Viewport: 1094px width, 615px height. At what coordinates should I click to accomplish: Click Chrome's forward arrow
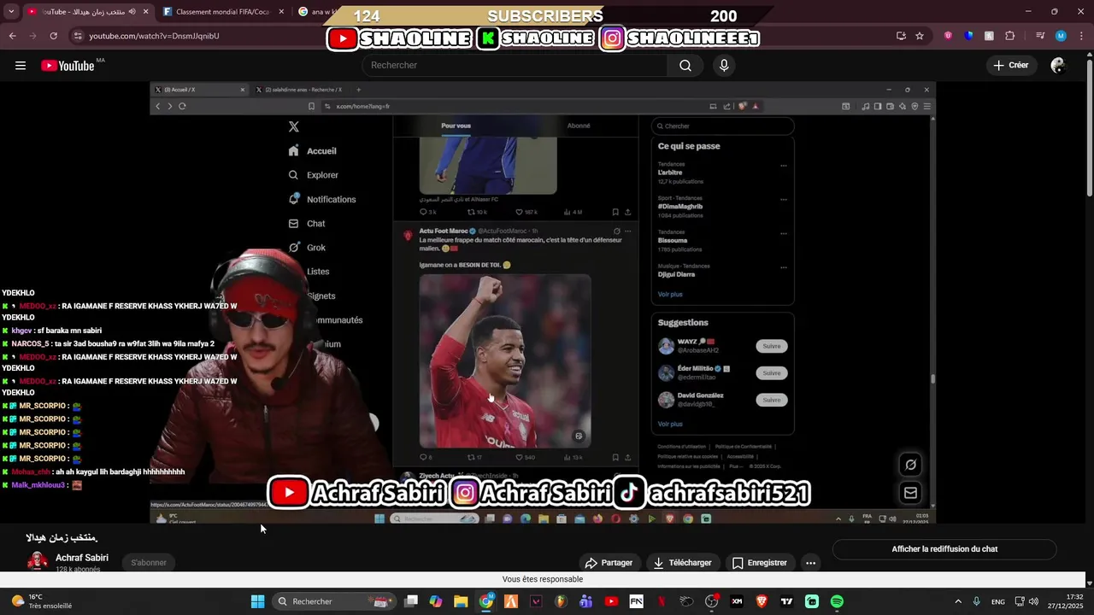tap(32, 36)
